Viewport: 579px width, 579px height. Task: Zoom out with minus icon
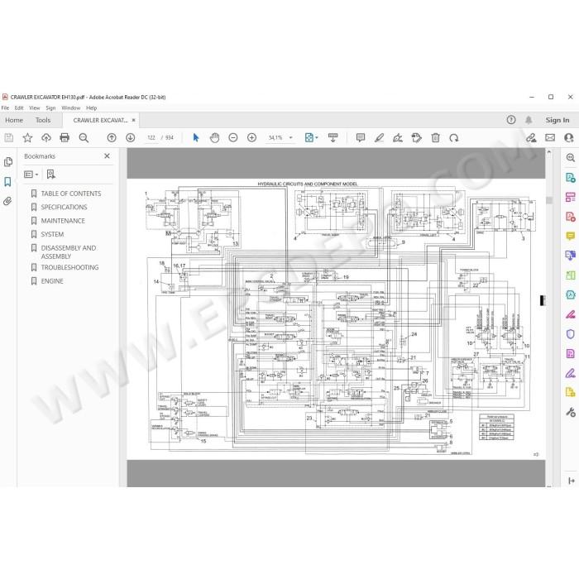point(233,138)
